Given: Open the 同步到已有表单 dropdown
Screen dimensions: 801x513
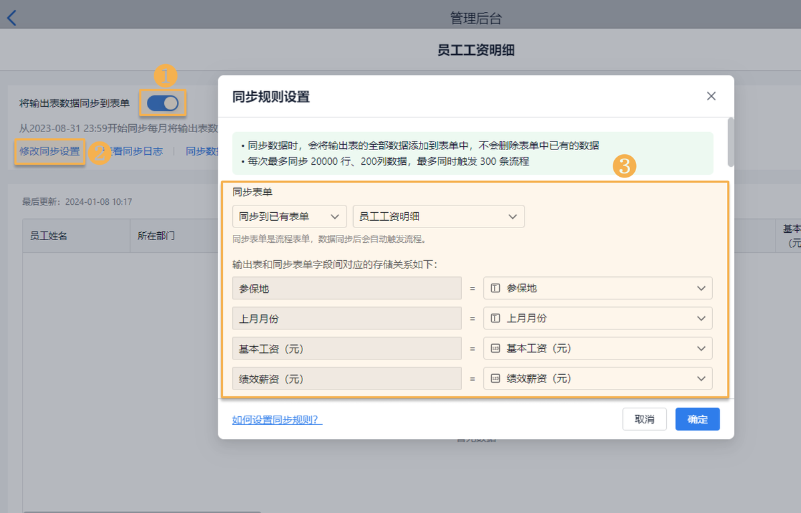Looking at the screenshot, I should click(x=289, y=216).
